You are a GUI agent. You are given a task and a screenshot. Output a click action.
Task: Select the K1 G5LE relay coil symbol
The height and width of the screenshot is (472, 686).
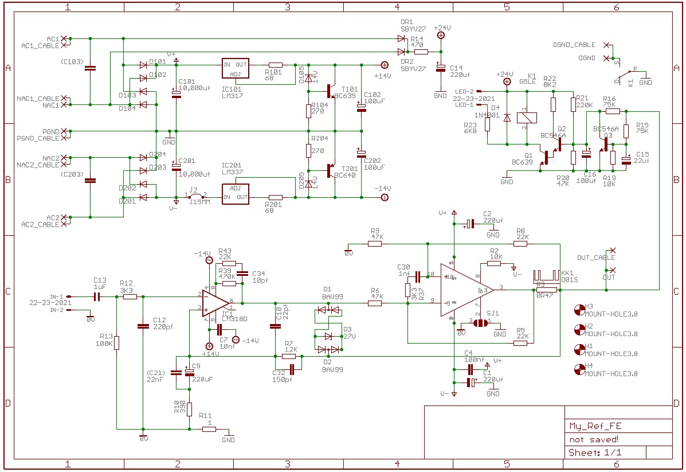527,118
